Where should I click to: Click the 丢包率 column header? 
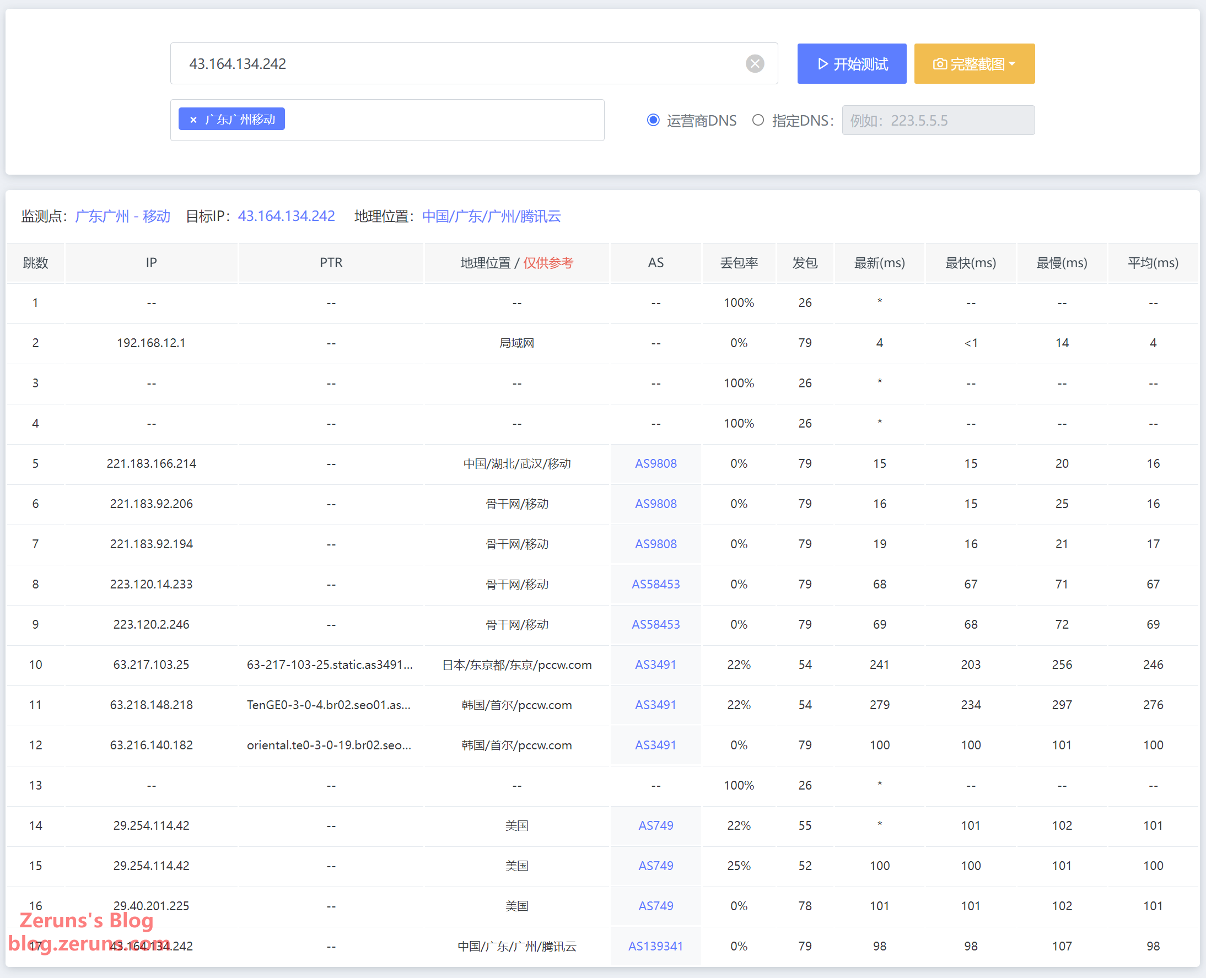pos(738,263)
